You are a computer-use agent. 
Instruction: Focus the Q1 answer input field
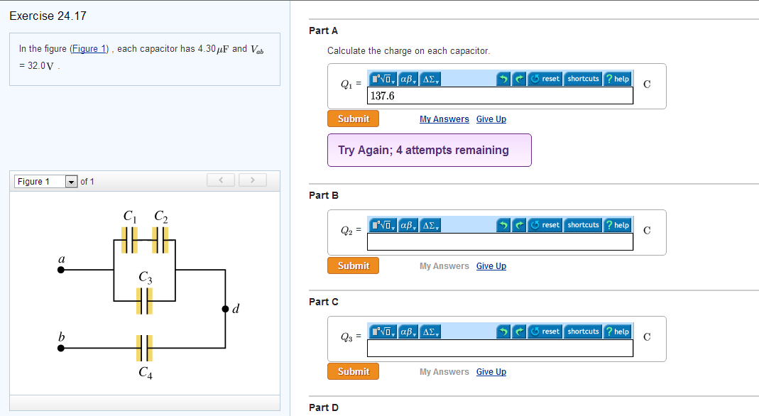500,96
